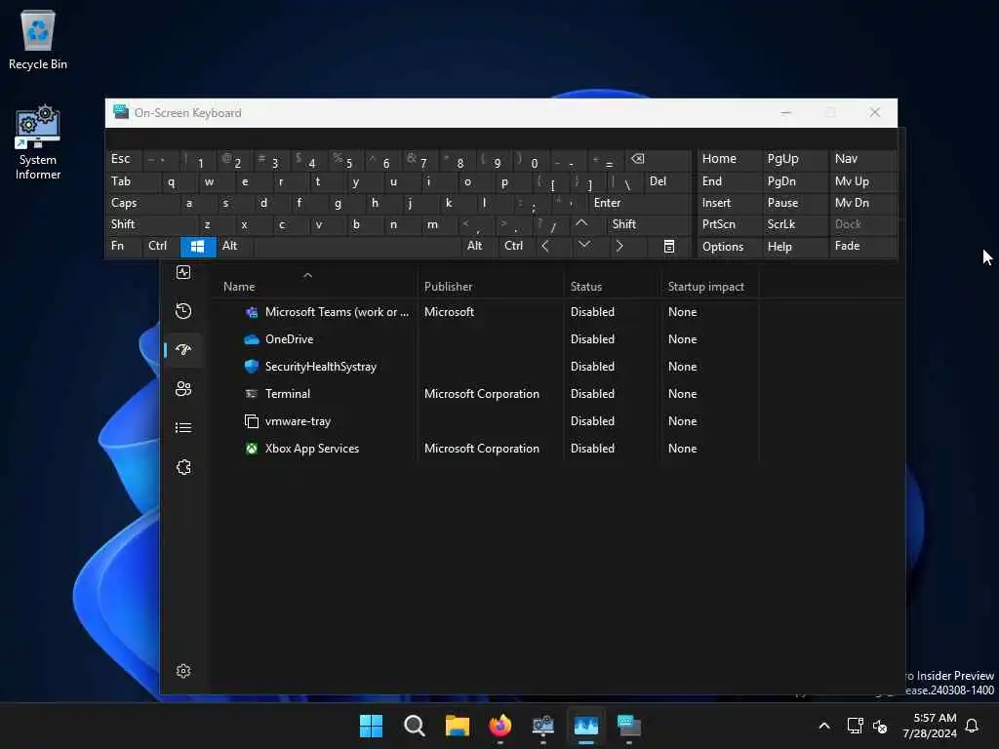Screen dimensions: 999x749
Task: Toggle left Ctrl key on keyboard
Action: point(161,246)
